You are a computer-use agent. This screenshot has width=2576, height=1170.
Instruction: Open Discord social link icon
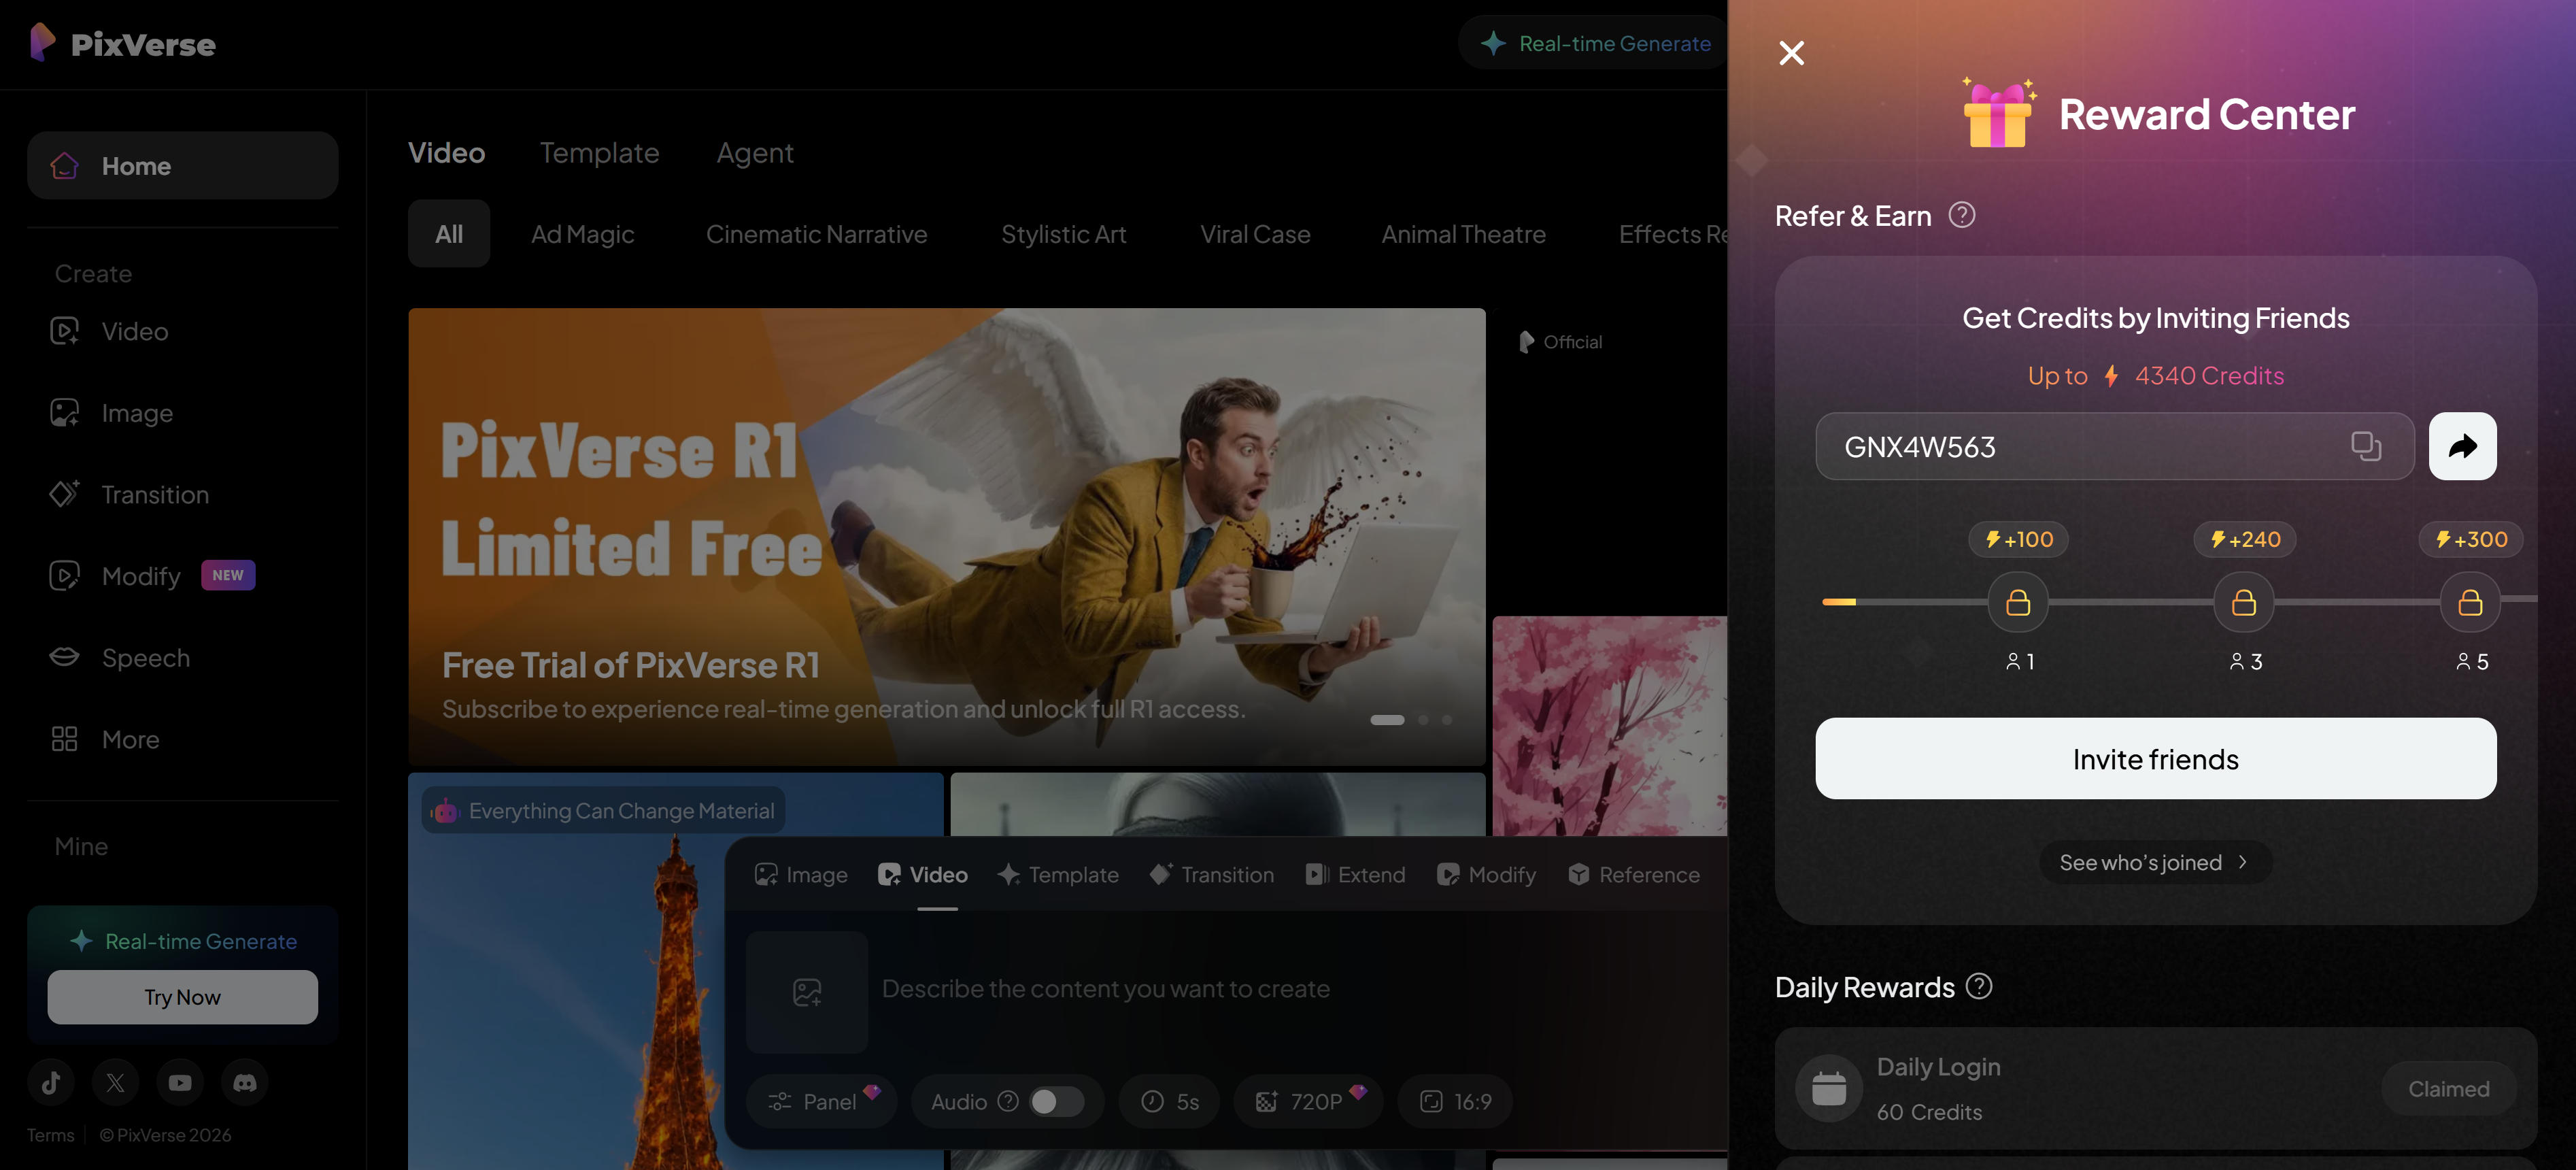point(244,1082)
